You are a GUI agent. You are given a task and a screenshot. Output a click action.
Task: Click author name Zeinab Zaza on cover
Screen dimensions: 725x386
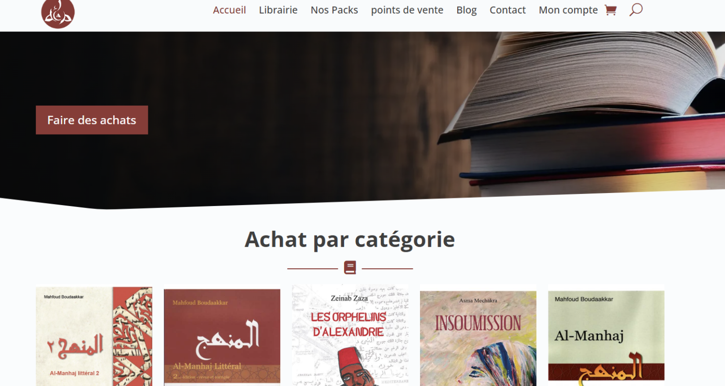pyautogui.click(x=349, y=298)
